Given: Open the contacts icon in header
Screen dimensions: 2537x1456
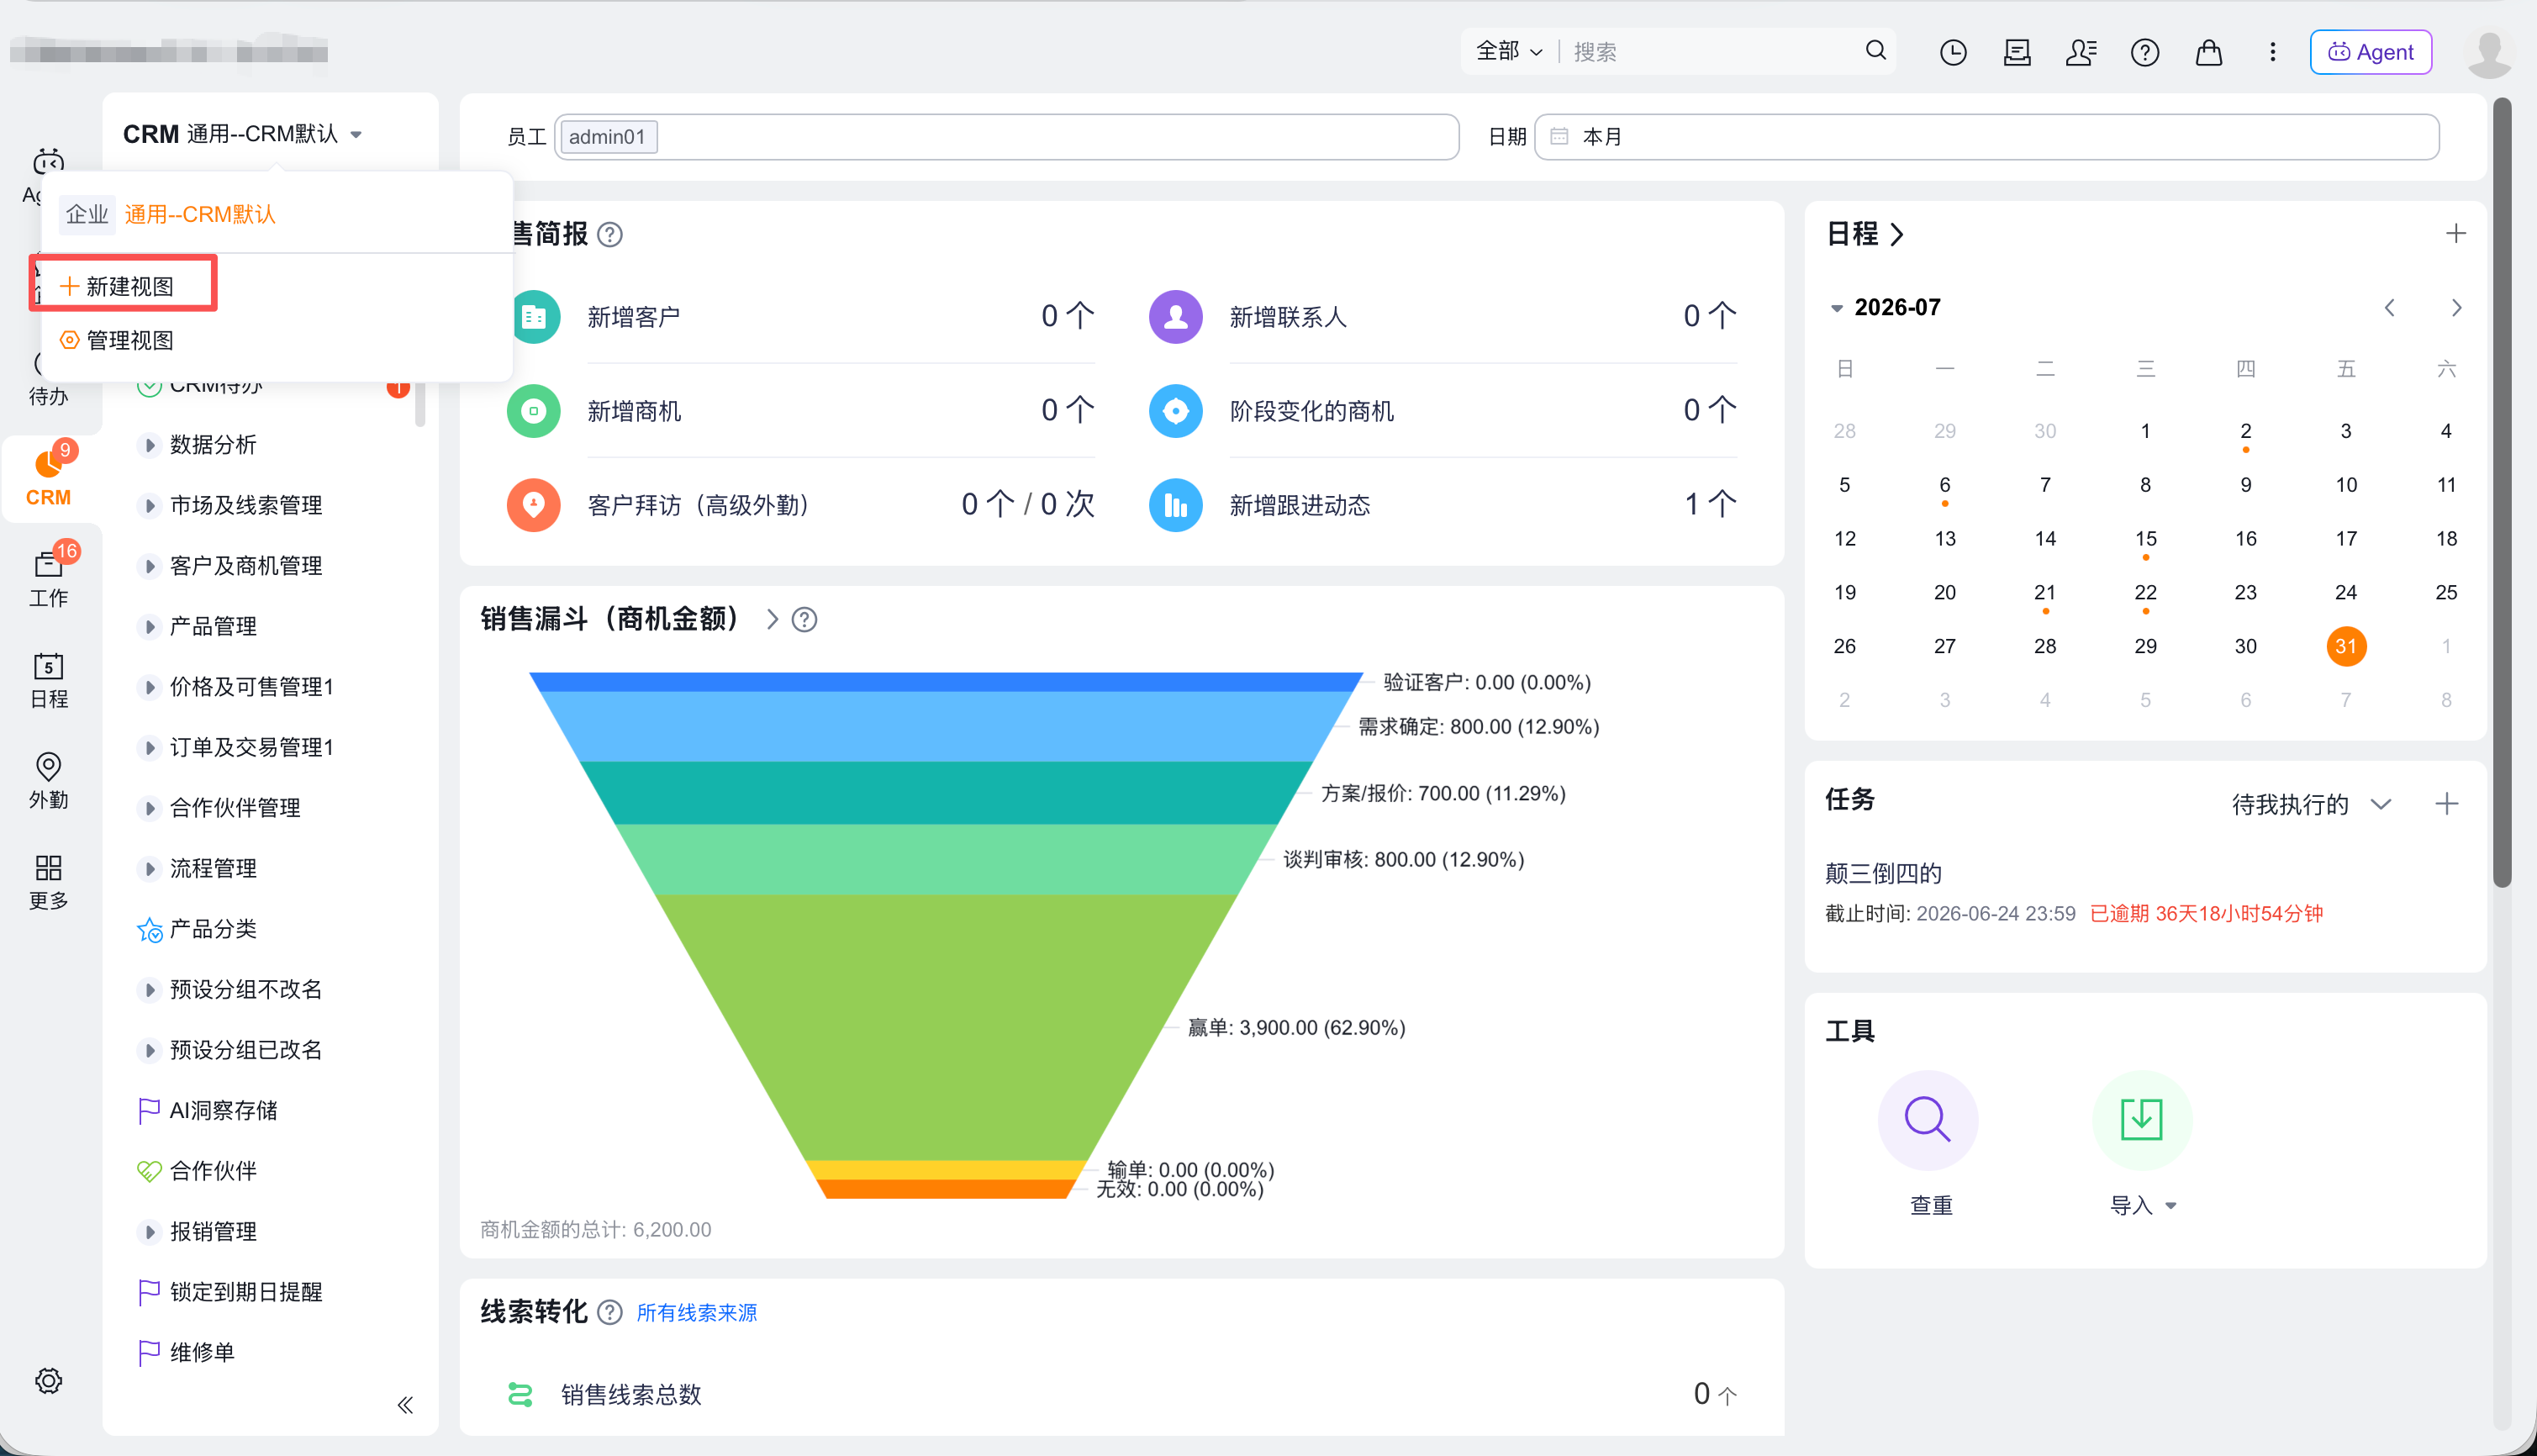Looking at the screenshot, I should point(2081,52).
